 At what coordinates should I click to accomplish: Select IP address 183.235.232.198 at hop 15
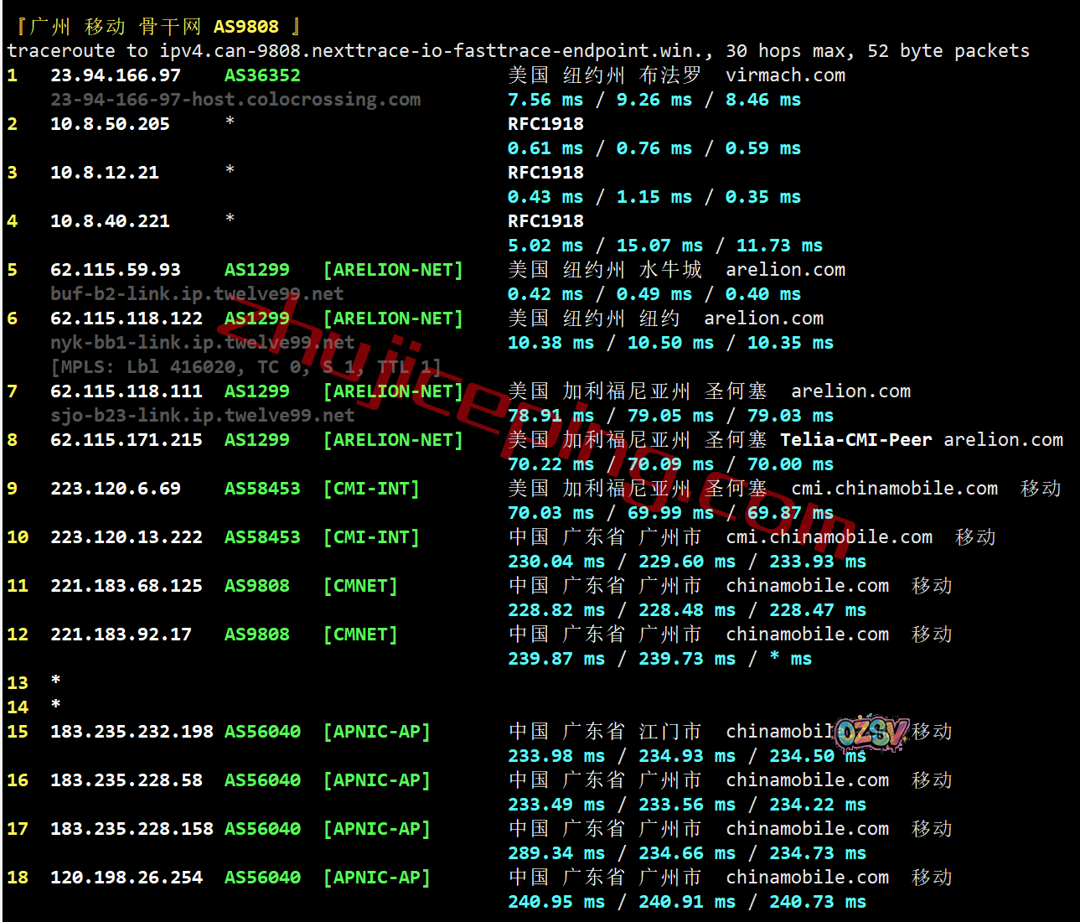(132, 732)
